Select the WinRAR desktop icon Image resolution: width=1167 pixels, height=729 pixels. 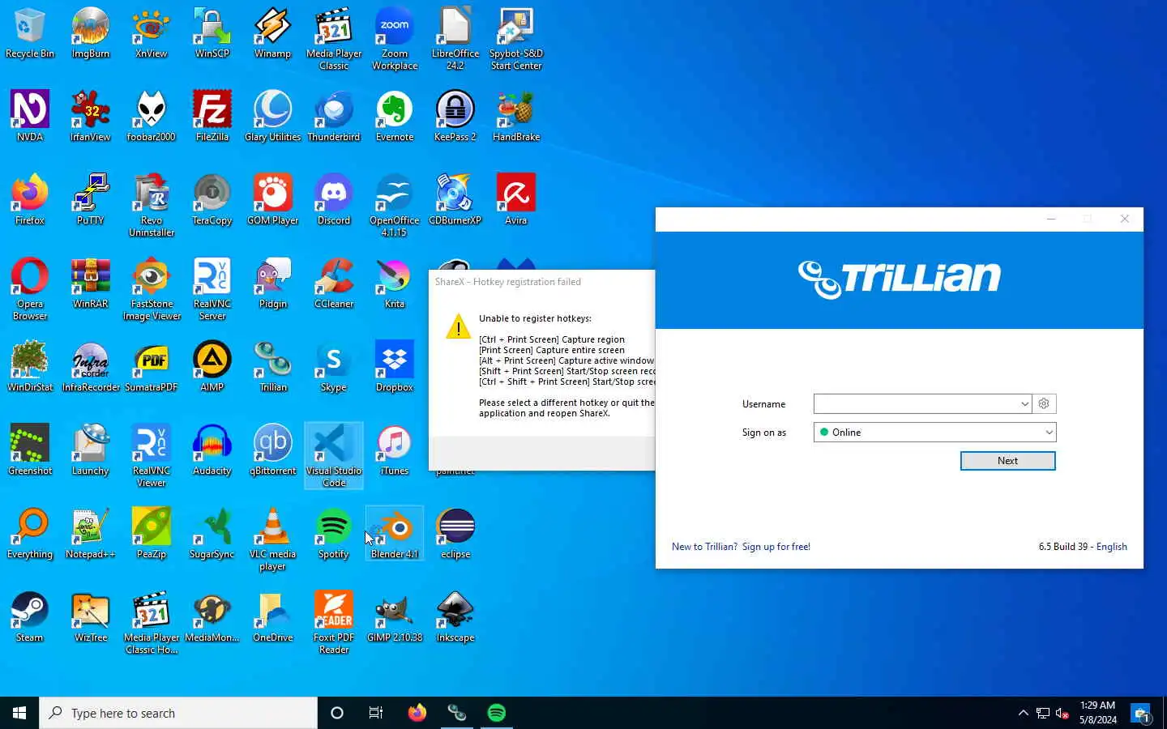[x=91, y=283]
